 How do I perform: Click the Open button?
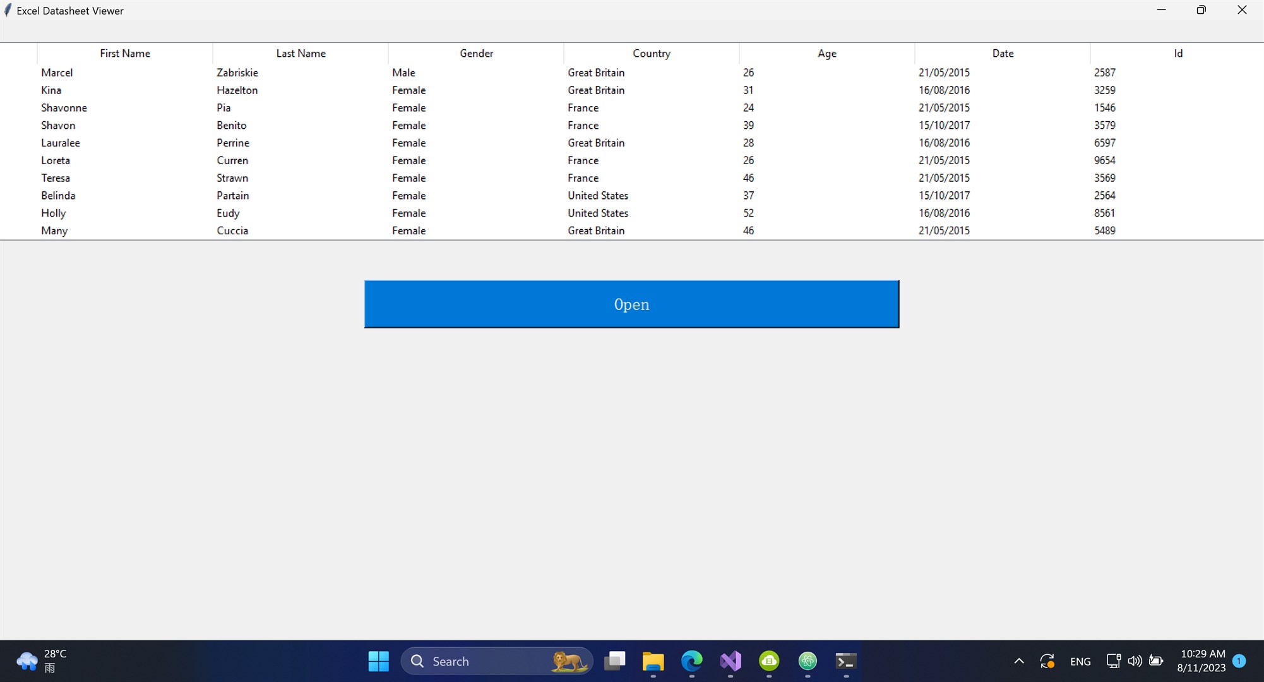coord(631,304)
